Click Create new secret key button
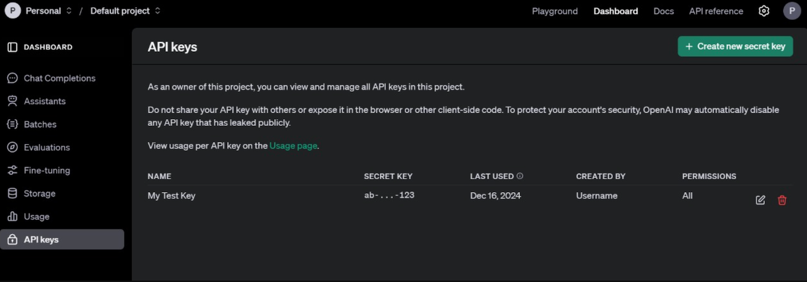Viewport: 807px width, 282px height. point(735,46)
